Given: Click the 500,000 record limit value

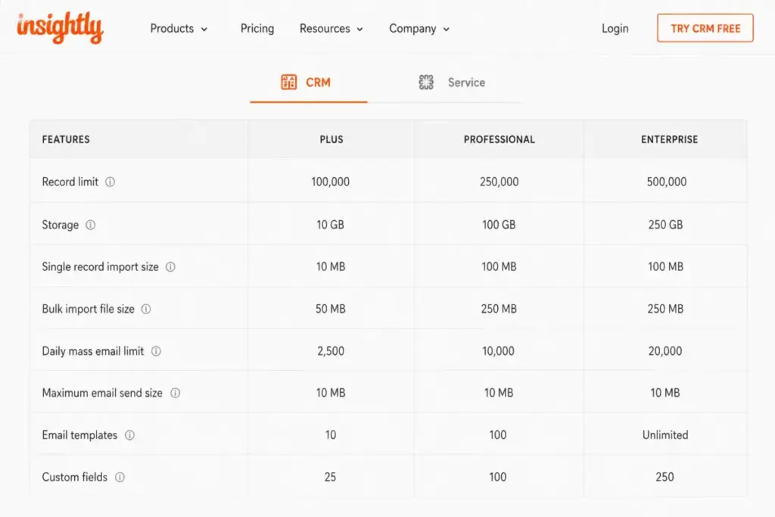Looking at the screenshot, I should (x=667, y=182).
